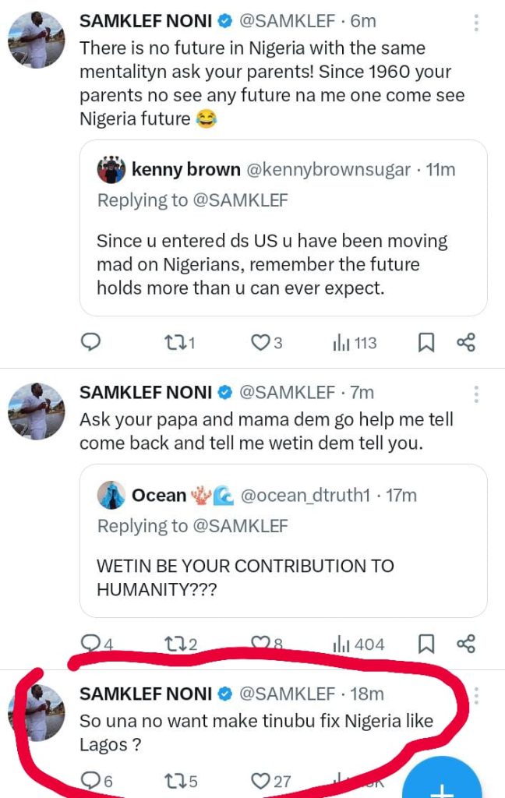Open more options on Tinubu tweet

coord(476,695)
